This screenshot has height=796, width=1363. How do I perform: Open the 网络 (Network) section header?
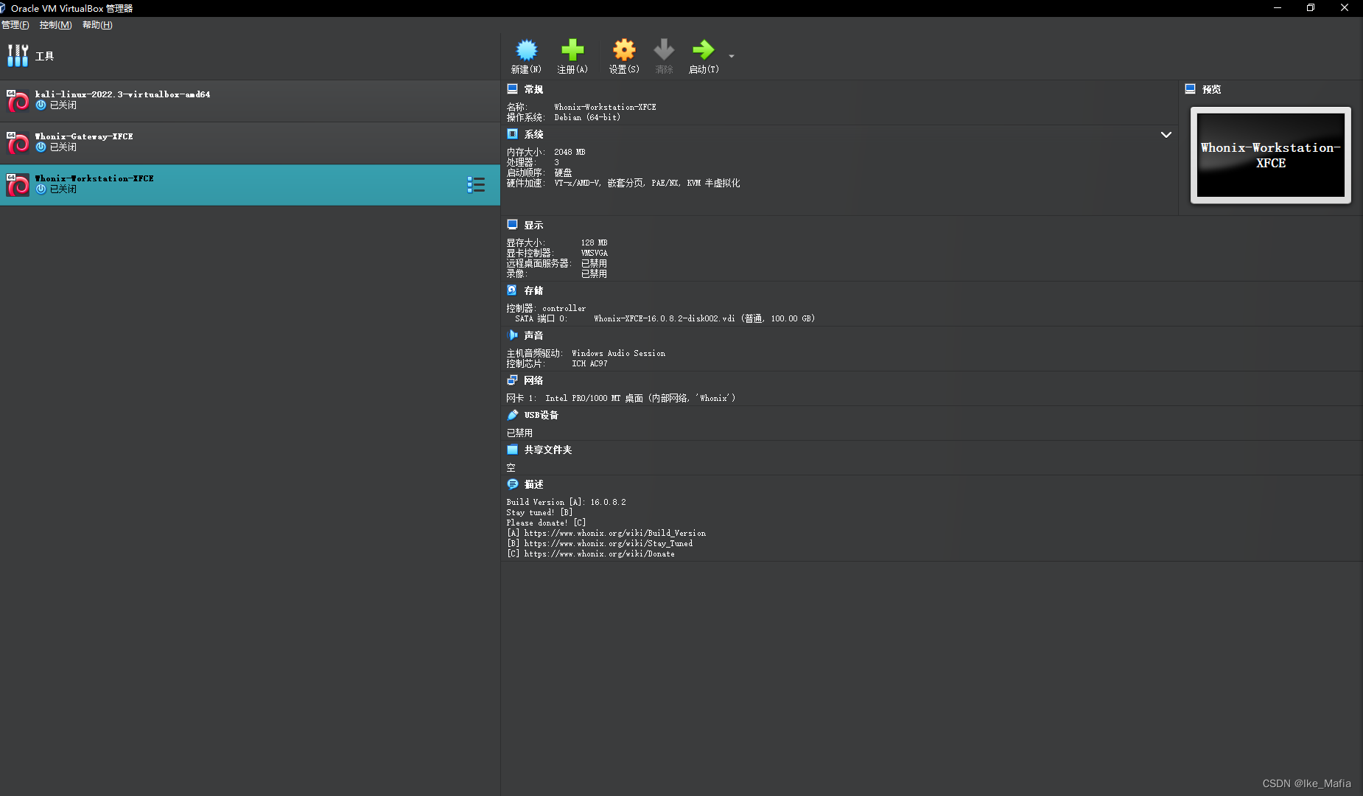coord(533,380)
